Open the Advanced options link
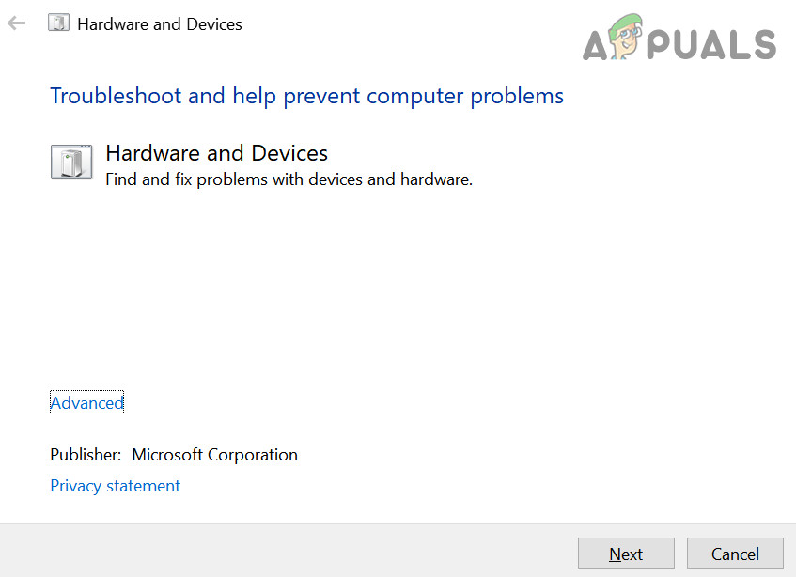The height and width of the screenshot is (577, 796). [86, 403]
